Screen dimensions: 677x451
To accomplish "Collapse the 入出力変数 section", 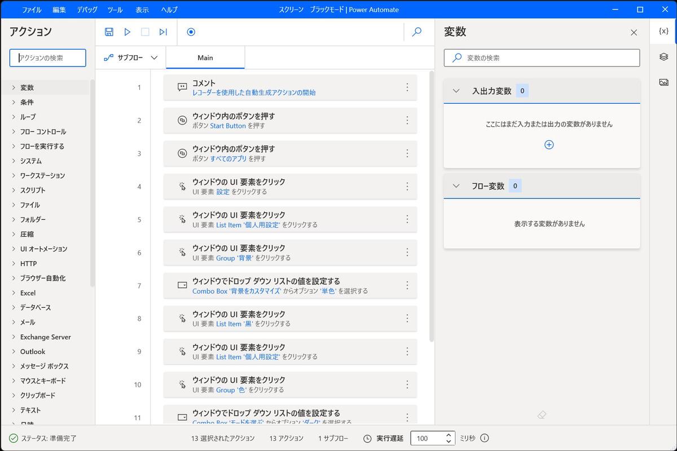I will (456, 91).
